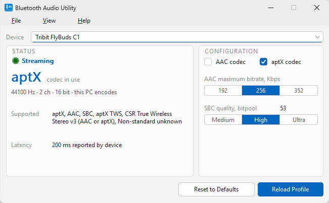The image size is (329, 203).
Task: Click the Bluetooth Audio Utility app icon
Action: pyautogui.click(x=9, y=8)
